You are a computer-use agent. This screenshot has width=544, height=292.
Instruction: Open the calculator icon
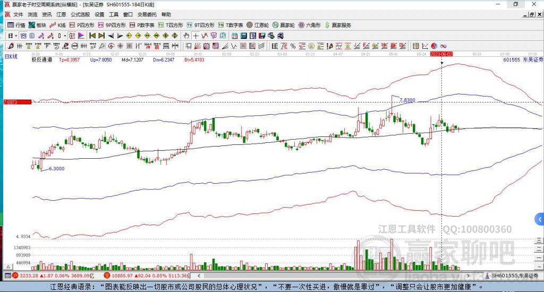(243, 36)
